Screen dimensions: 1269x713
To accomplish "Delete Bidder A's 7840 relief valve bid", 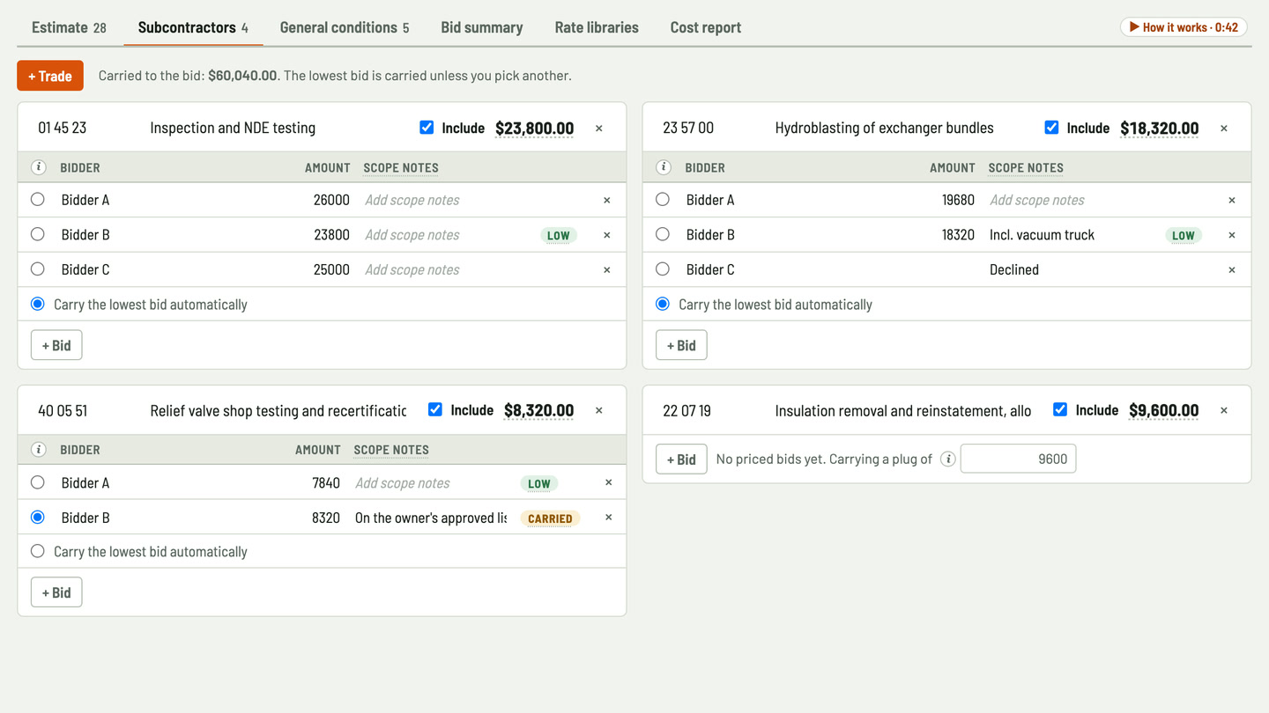I will pos(608,482).
